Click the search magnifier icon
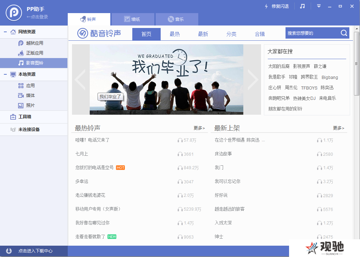Image resolution: width=360 pixels, height=257 pixels. click(x=344, y=33)
